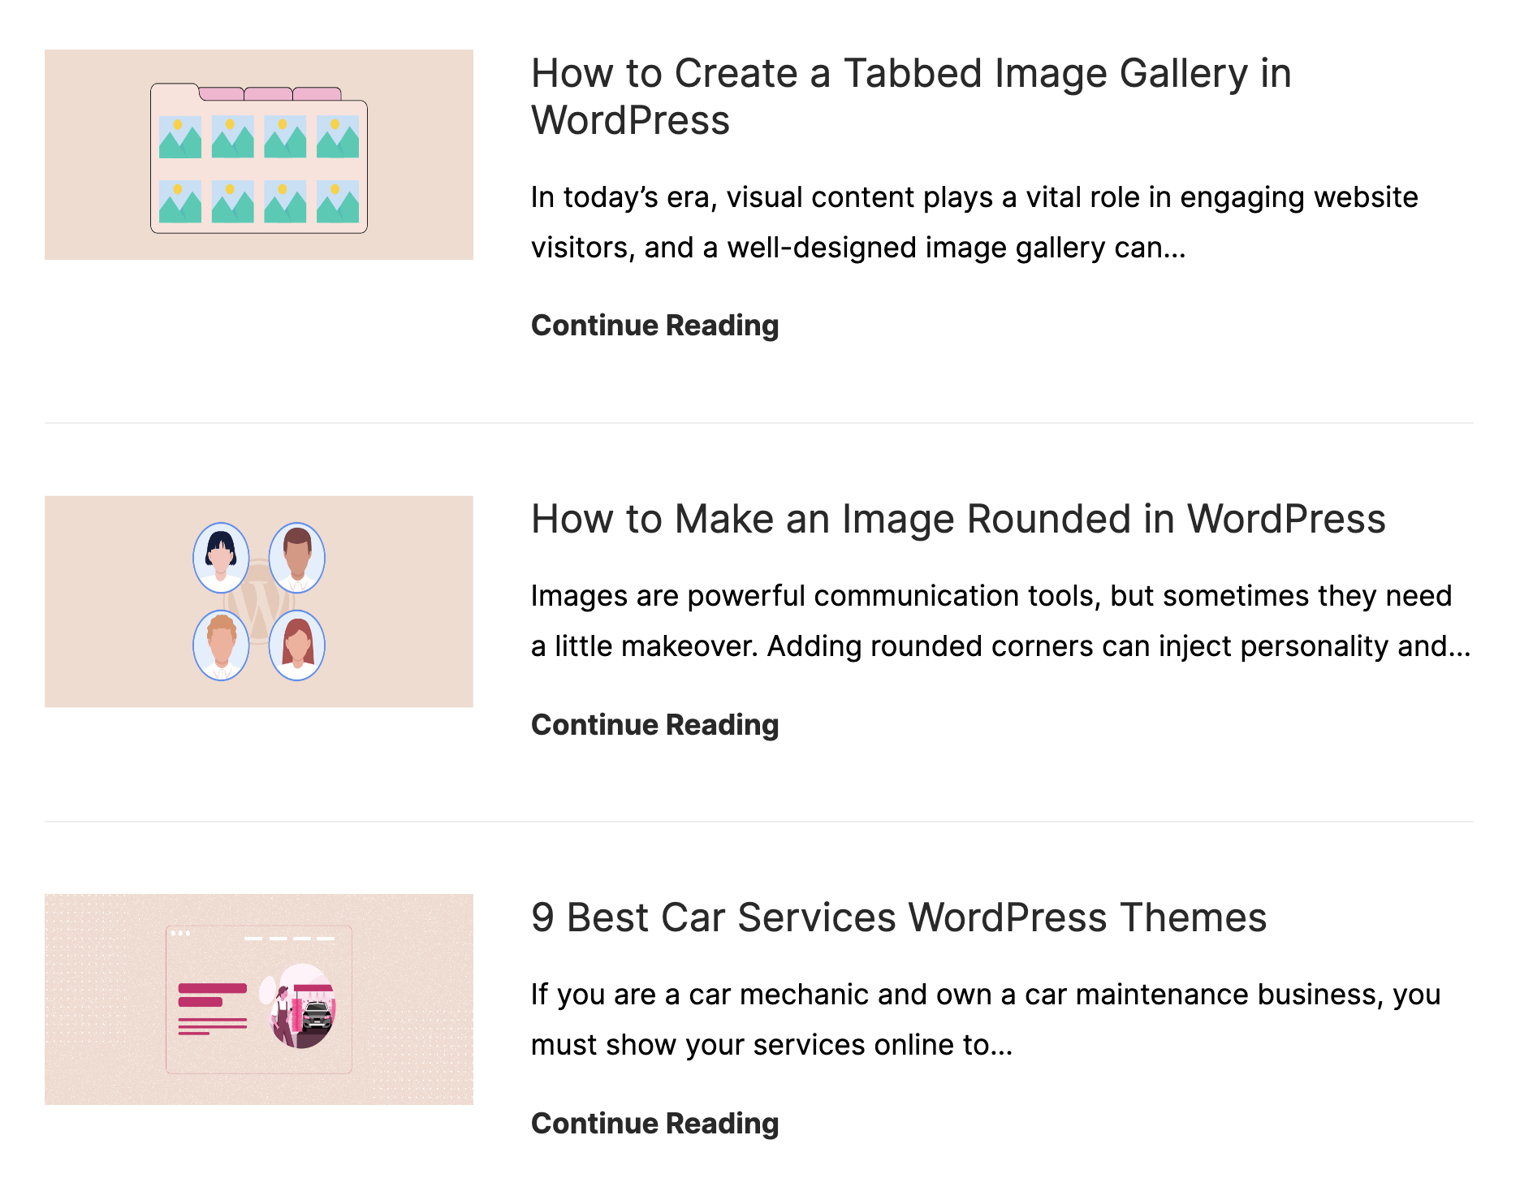
Task: Click the tabbed image gallery thumbnail illustration
Action: coord(258,153)
